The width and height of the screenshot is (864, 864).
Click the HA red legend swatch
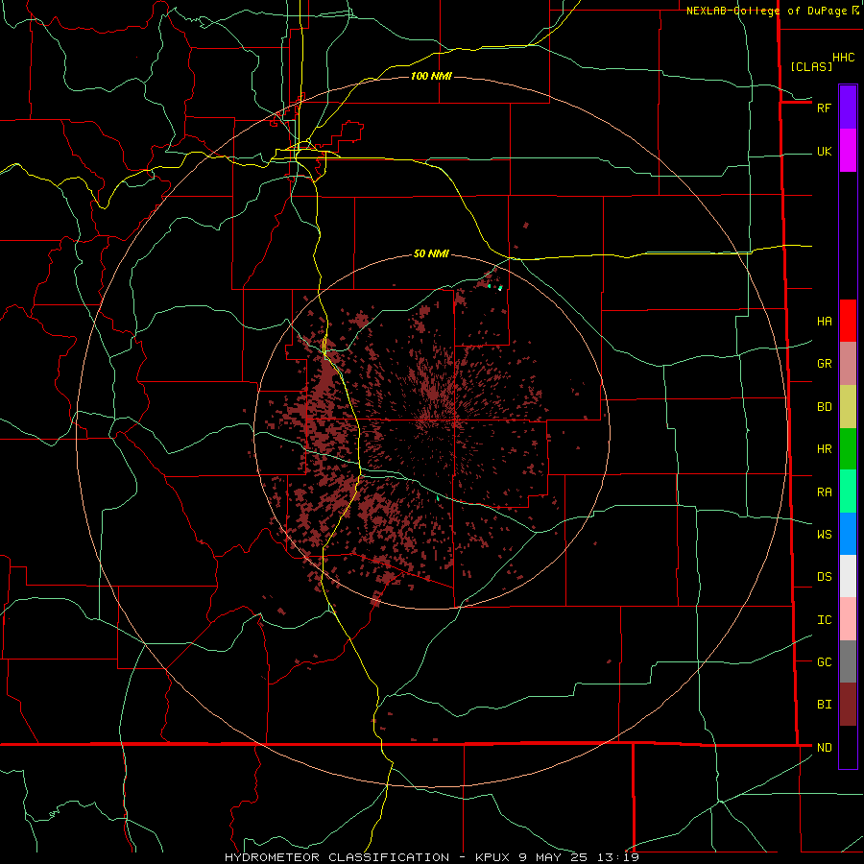coord(848,321)
